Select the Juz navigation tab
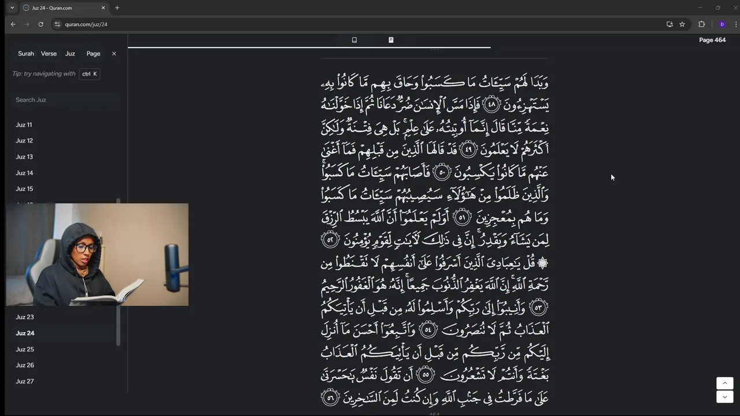740x416 pixels. tap(70, 54)
